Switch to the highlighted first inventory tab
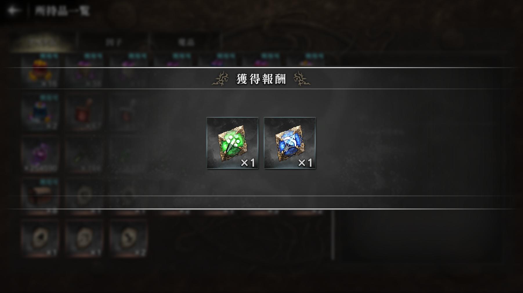 42,42
